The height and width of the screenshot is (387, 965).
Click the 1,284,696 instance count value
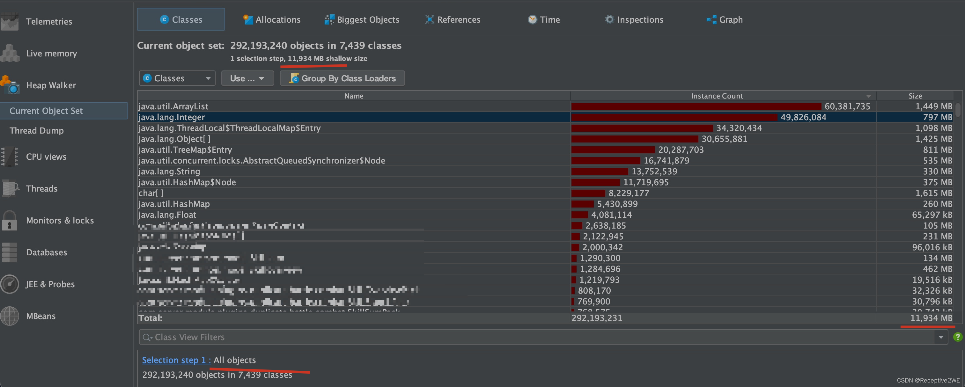pyautogui.click(x=600, y=269)
